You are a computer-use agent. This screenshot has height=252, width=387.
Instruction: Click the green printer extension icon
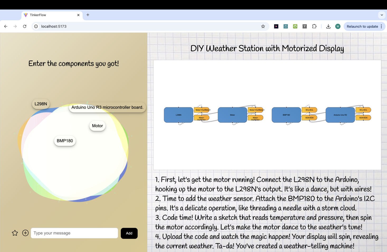coord(295,26)
